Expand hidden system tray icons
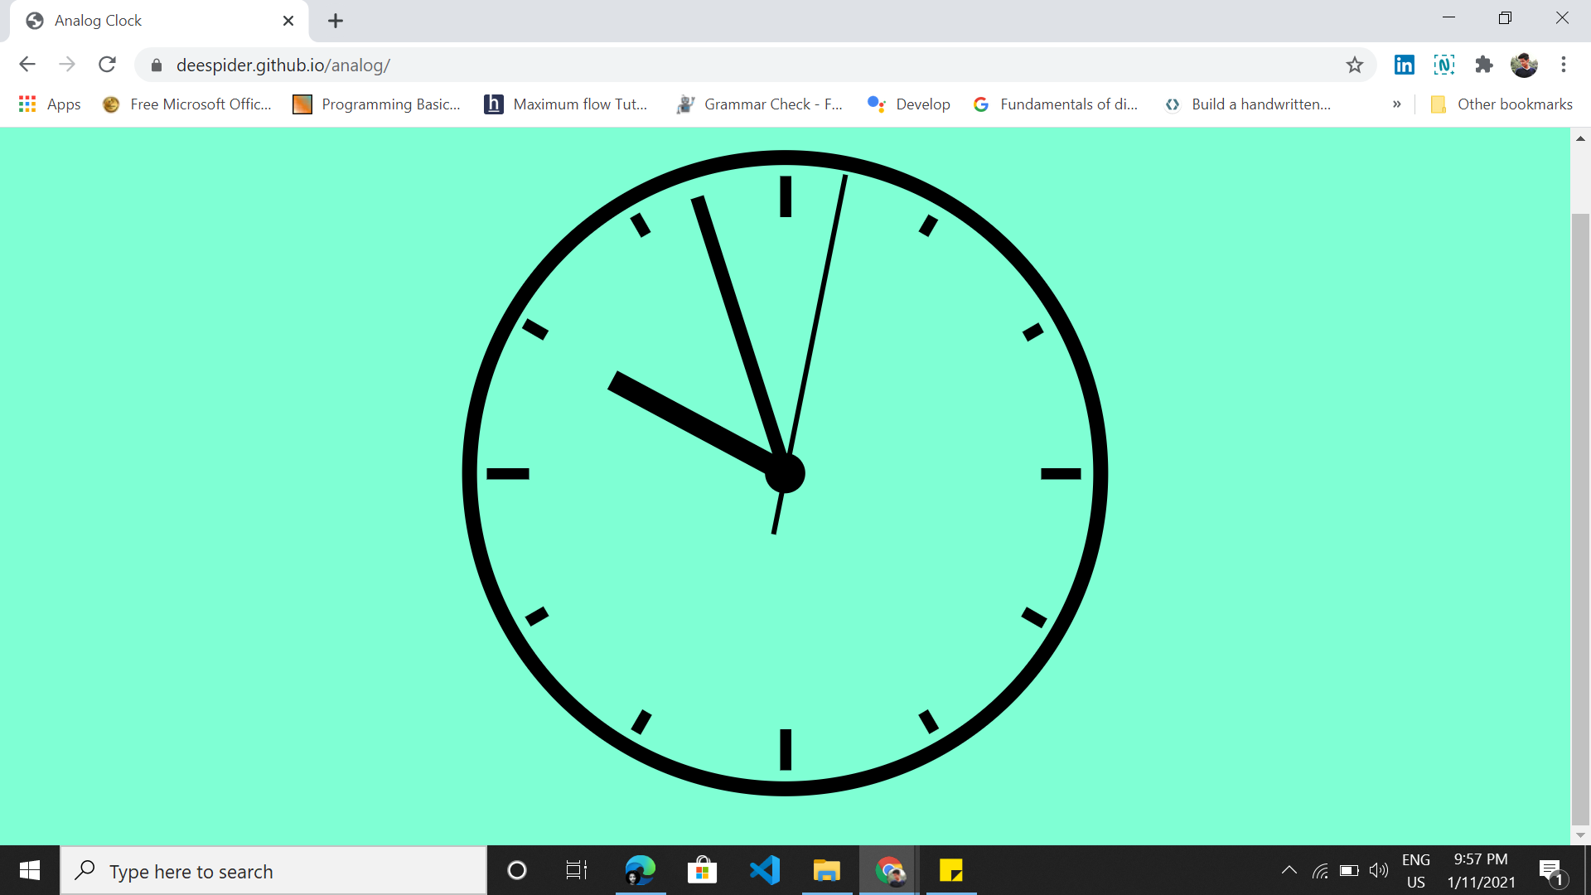The image size is (1591, 895). pyautogui.click(x=1289, y=870)
